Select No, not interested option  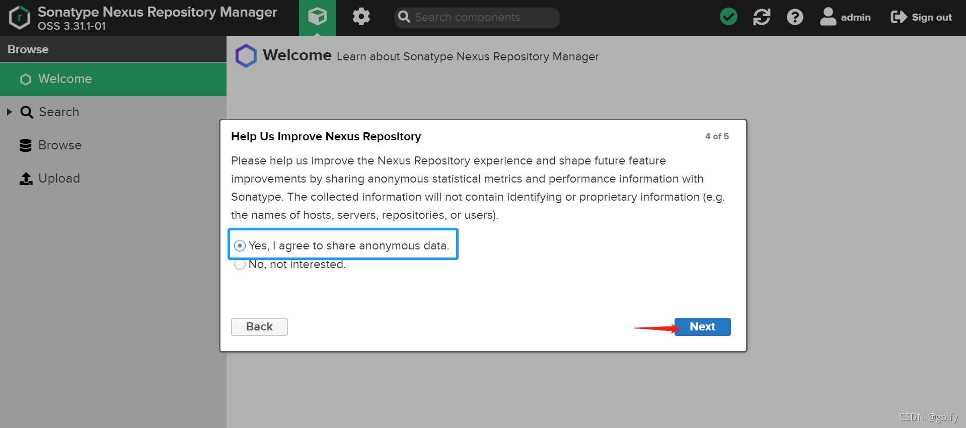pos(240,265)
